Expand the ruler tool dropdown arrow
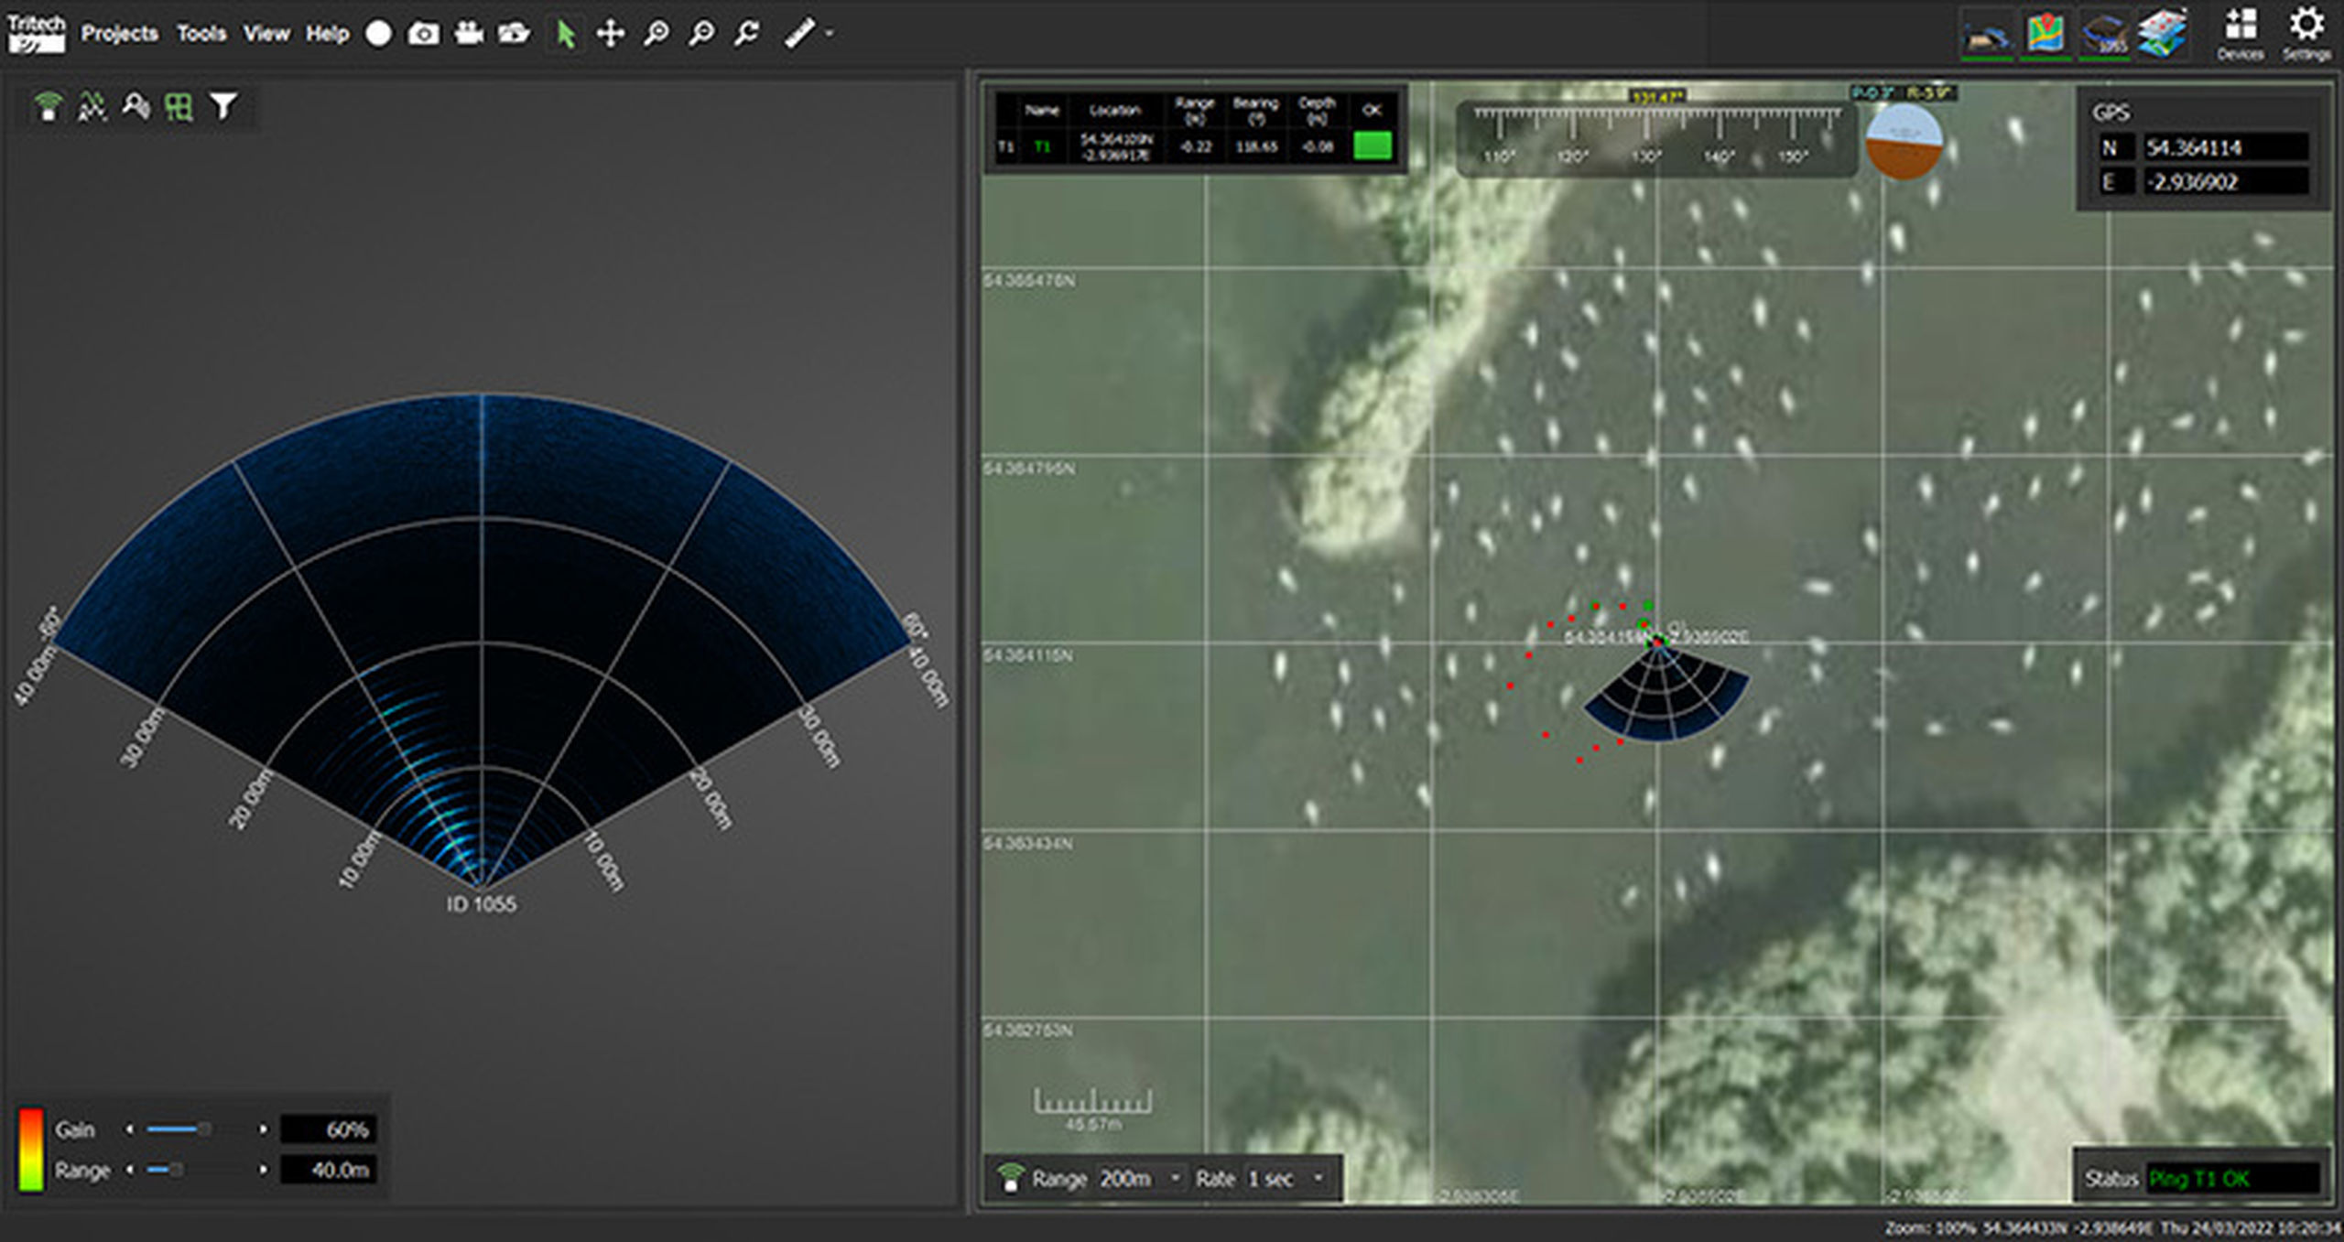 (x=830, y=34)
